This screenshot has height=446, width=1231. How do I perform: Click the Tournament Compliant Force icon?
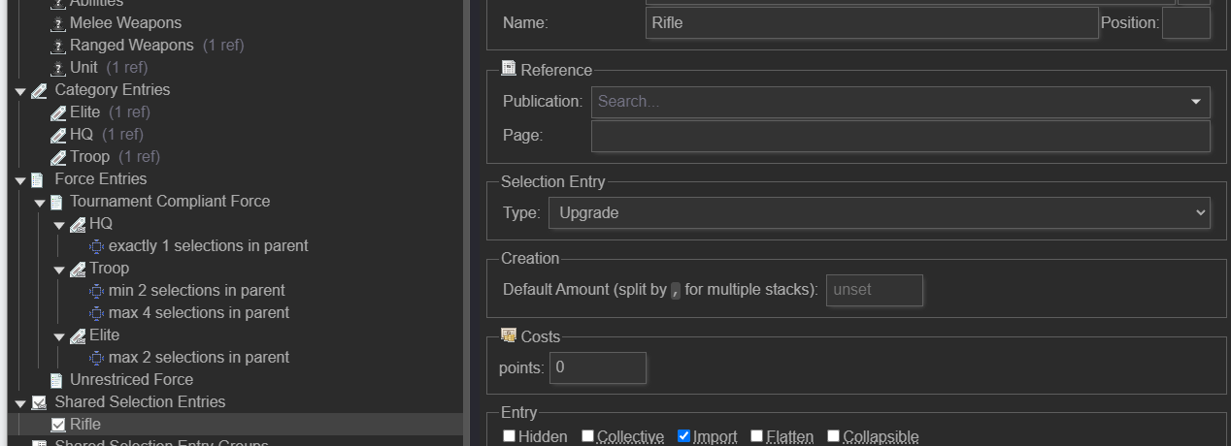point(56,202)
